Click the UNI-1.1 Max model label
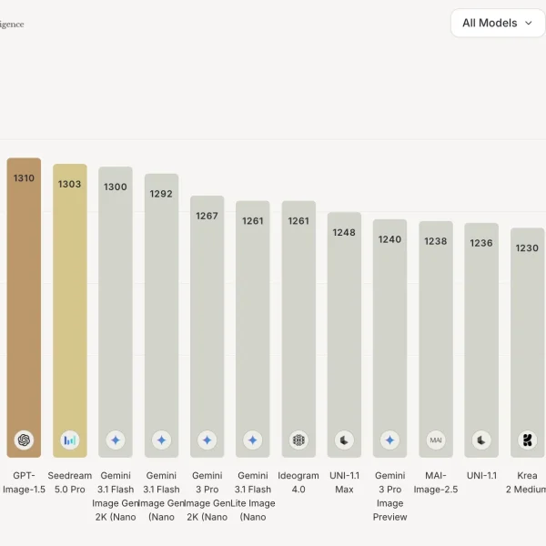The width and height of the screenshot is (546, 546). [344, 482]
